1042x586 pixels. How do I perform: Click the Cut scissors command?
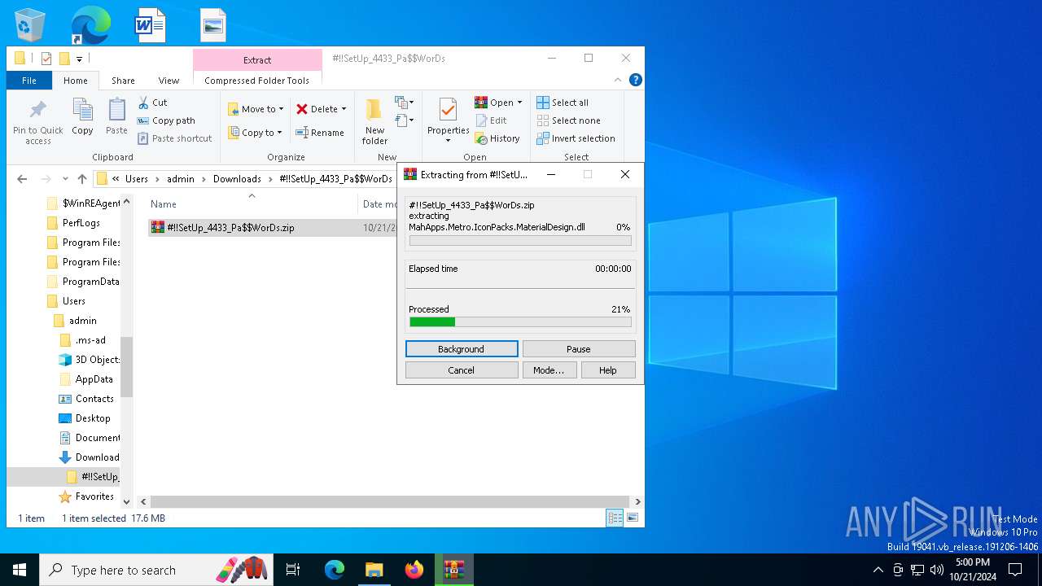[153, 103]
